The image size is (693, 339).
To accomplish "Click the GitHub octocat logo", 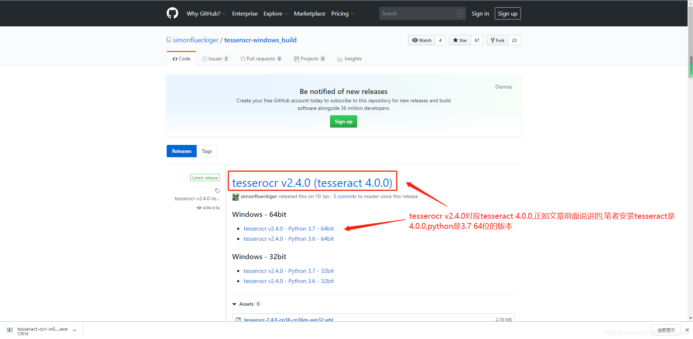I will click(x=172, y=13).
